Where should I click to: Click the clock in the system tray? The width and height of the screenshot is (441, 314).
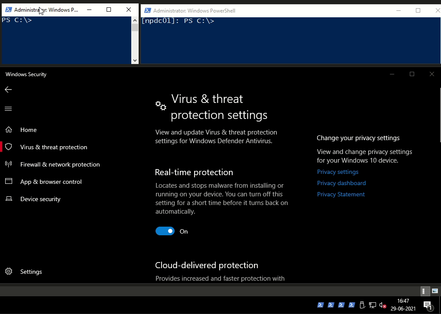pyautogui.click(x=403, y=305)
